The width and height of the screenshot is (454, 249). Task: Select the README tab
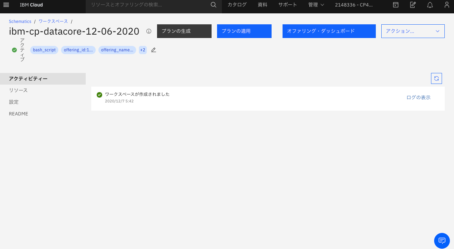[x=43, y=114]
